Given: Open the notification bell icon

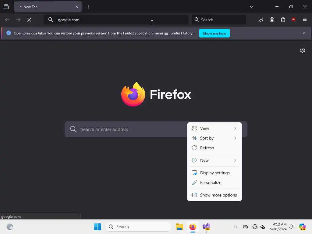Looking at the screenshot, I should [x=291, y=227].
